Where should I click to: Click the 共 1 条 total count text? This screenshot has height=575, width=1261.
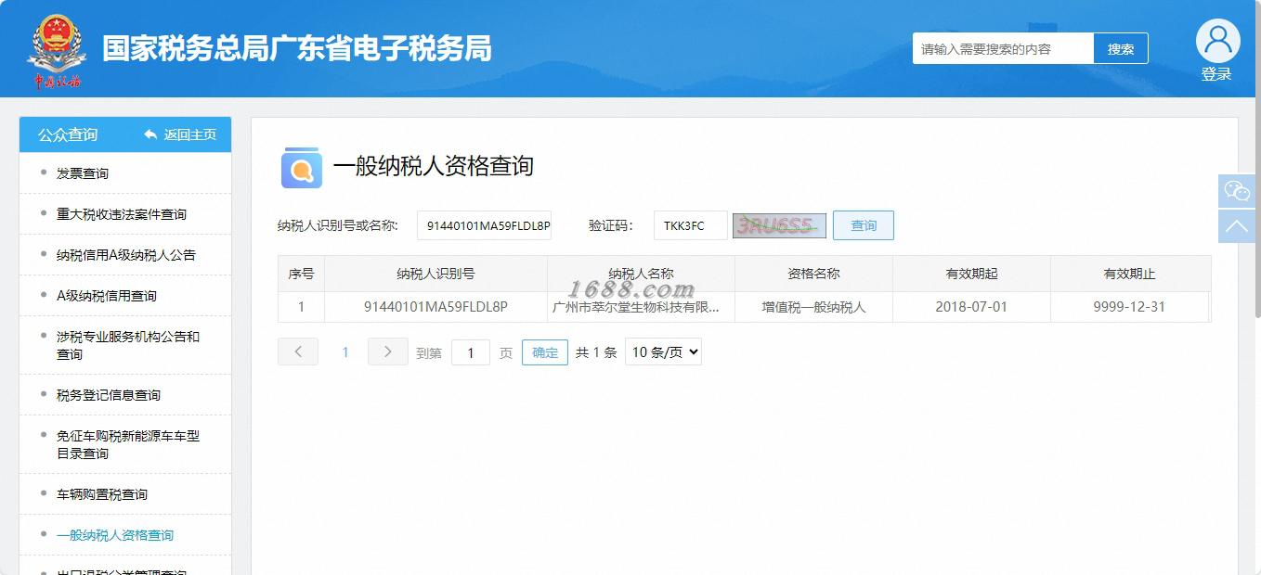pos(596,352)
